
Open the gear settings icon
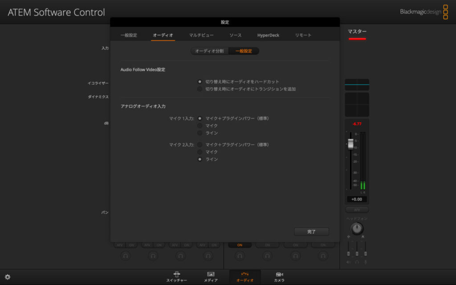pos(8,277)
